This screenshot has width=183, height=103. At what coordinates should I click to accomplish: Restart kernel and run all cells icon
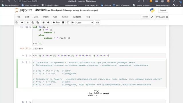pos(72,22)
